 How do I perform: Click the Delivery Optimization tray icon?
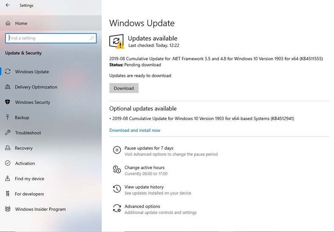click(x=8, y=87)
